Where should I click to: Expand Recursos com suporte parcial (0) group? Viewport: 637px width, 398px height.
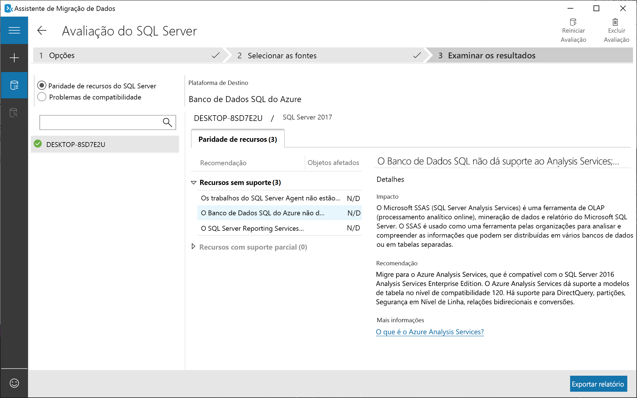194,246
